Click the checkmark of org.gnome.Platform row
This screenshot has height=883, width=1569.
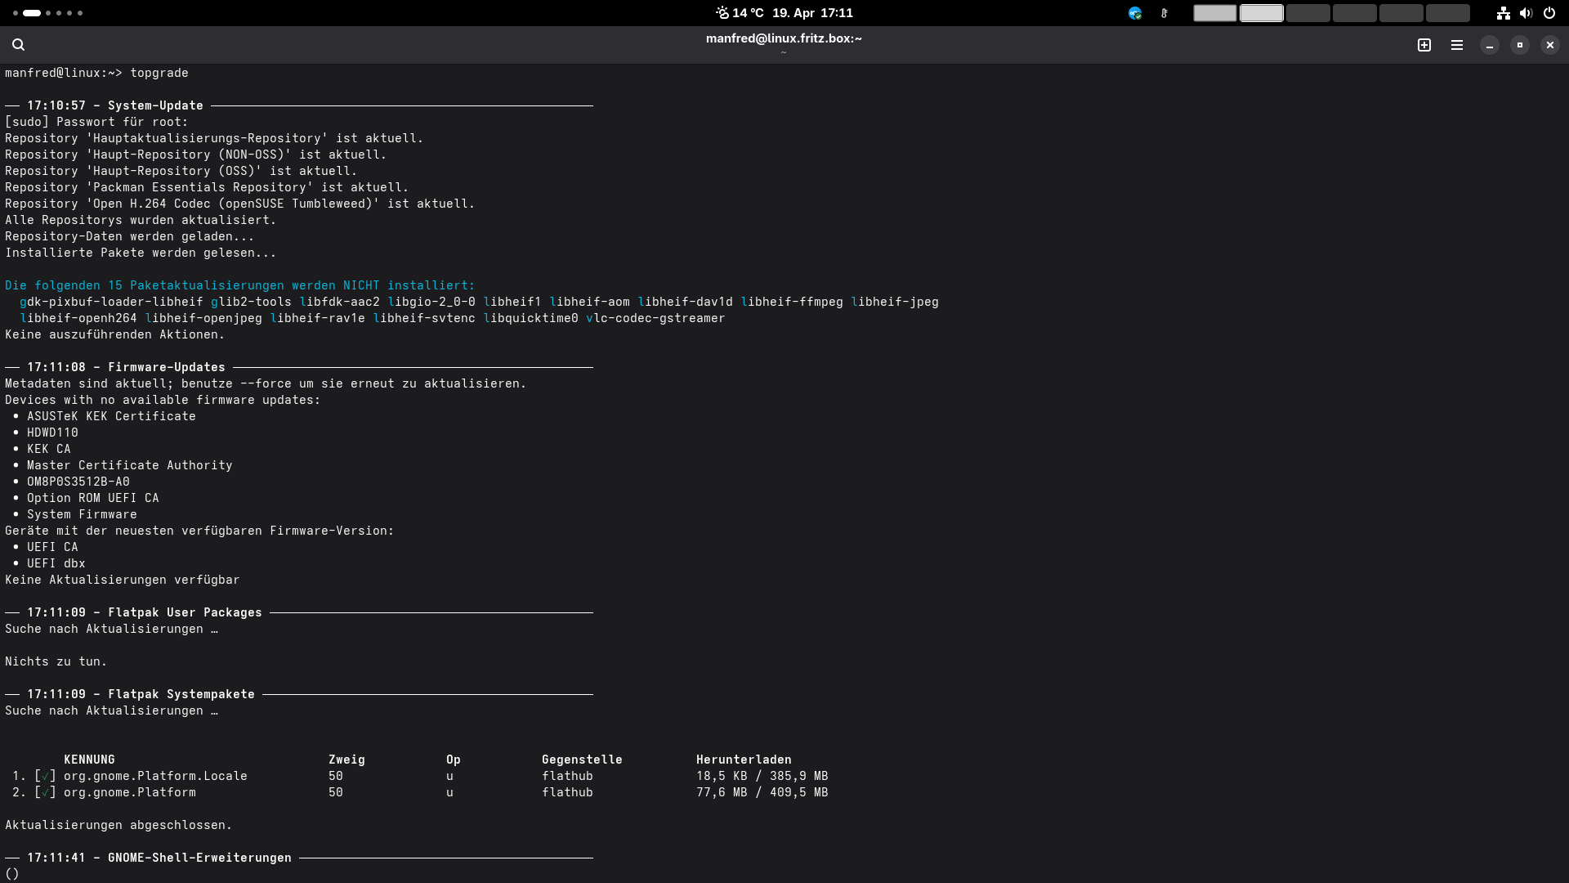[45, 792]
